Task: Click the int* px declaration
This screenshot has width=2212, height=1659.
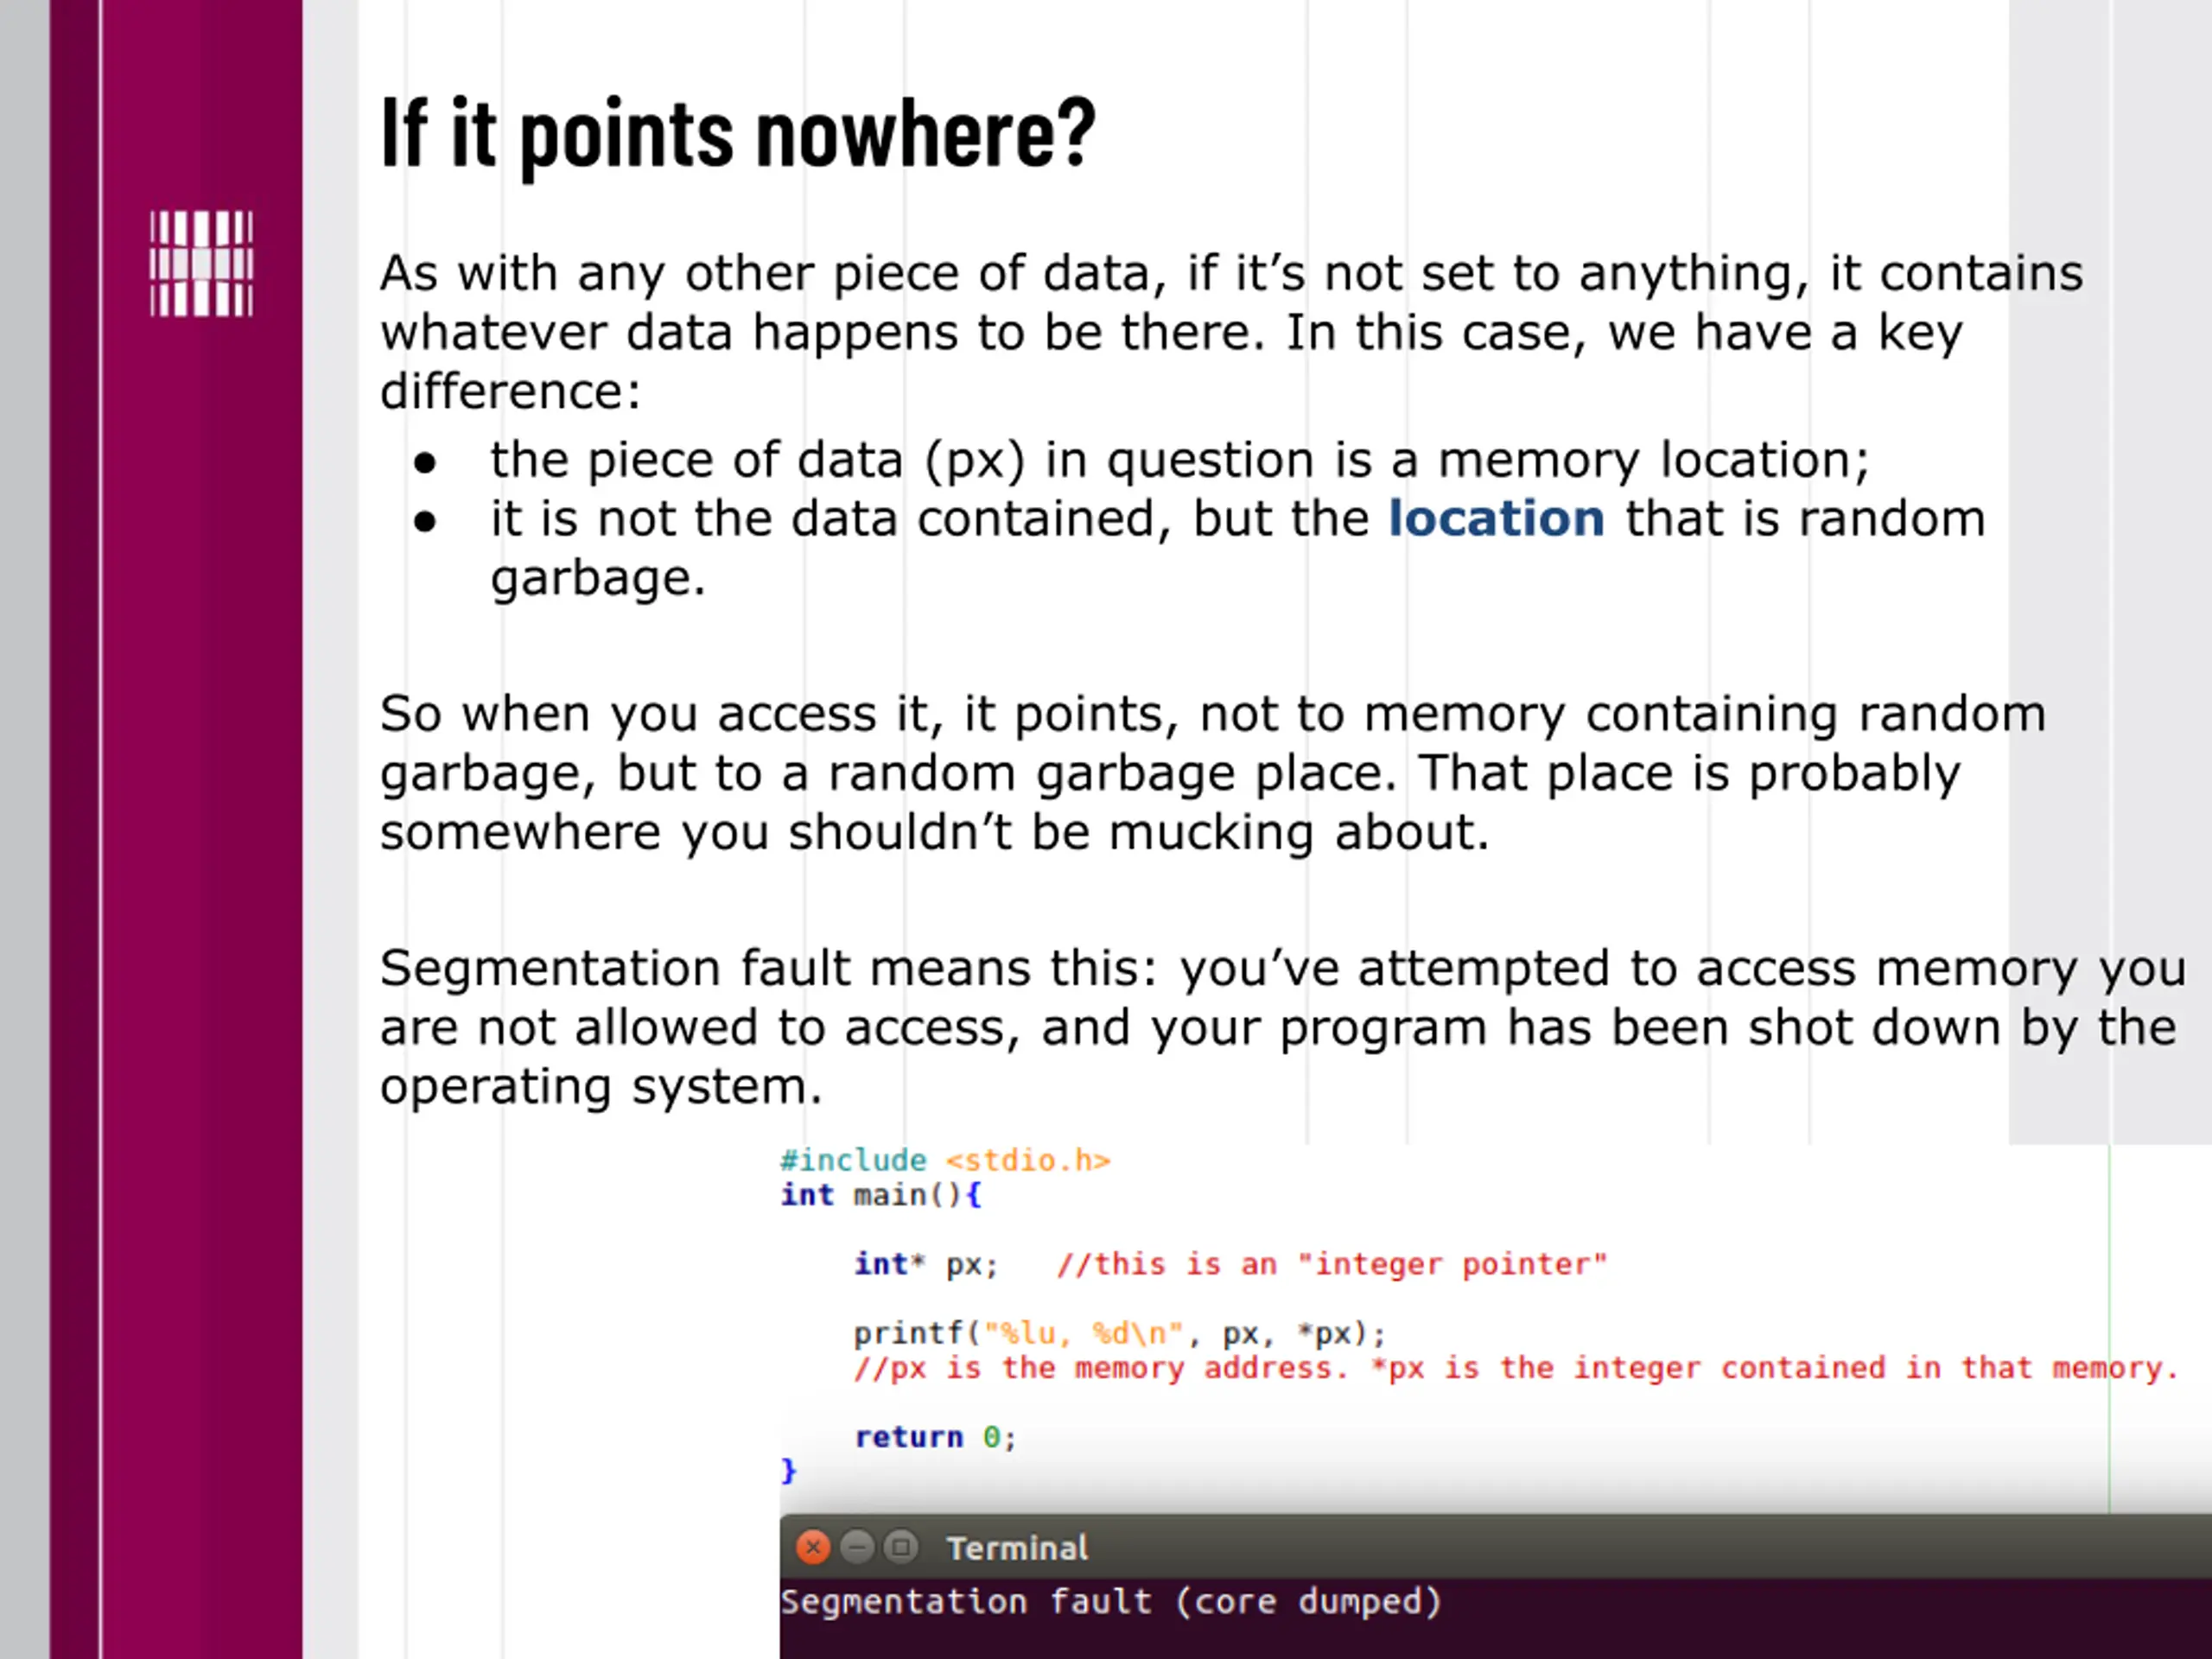Action: pos(926,1264)
